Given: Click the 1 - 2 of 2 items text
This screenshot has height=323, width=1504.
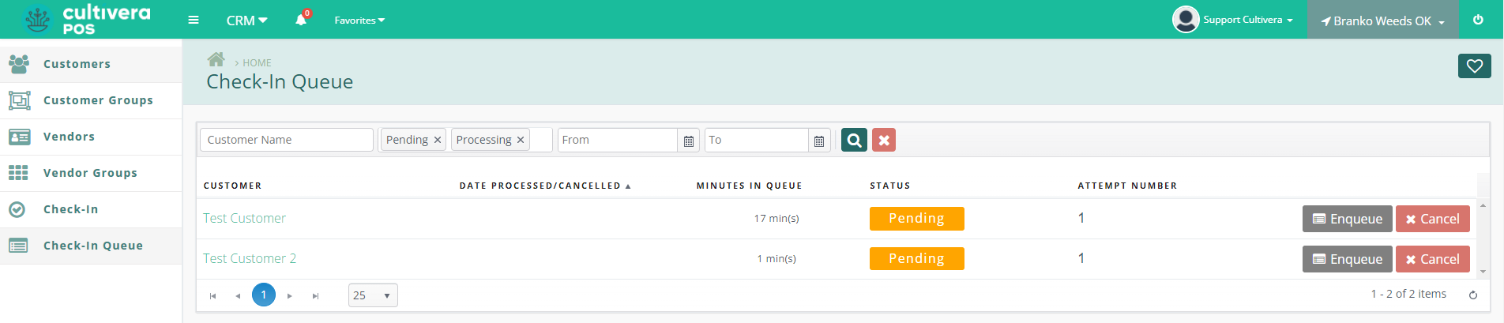Looking at the screenshot, I should click(1408, 294).
